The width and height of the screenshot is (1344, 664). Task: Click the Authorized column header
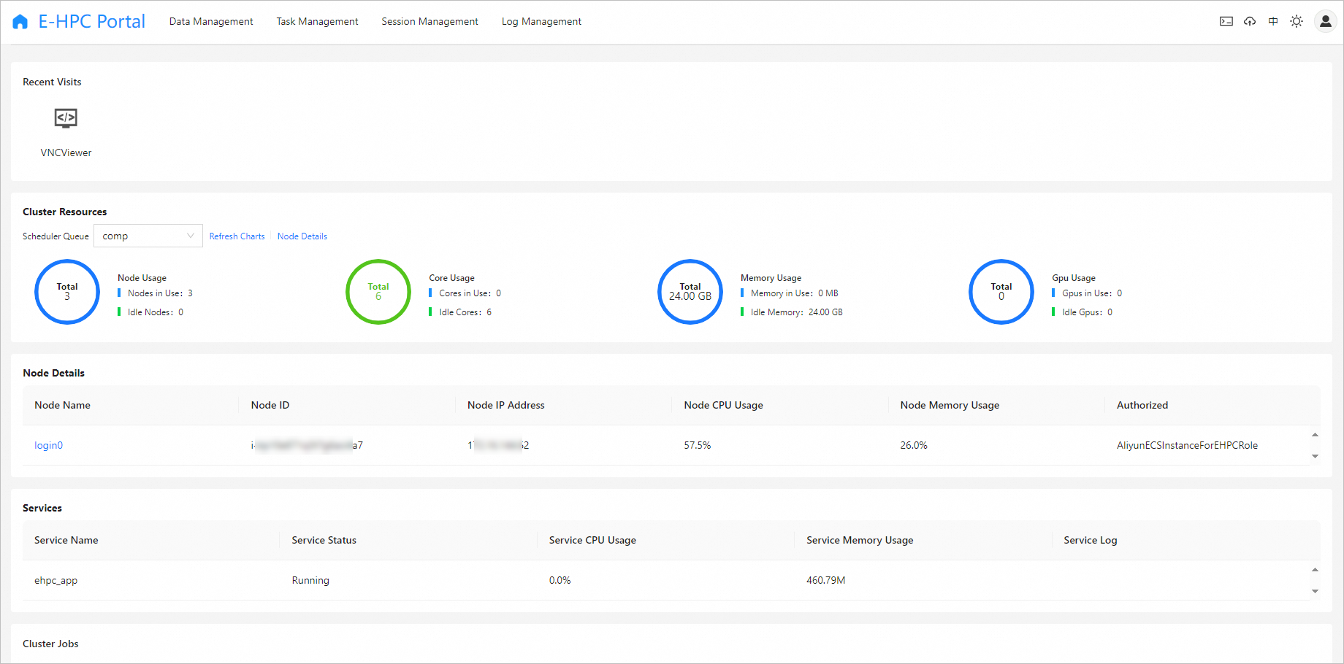1142,405
